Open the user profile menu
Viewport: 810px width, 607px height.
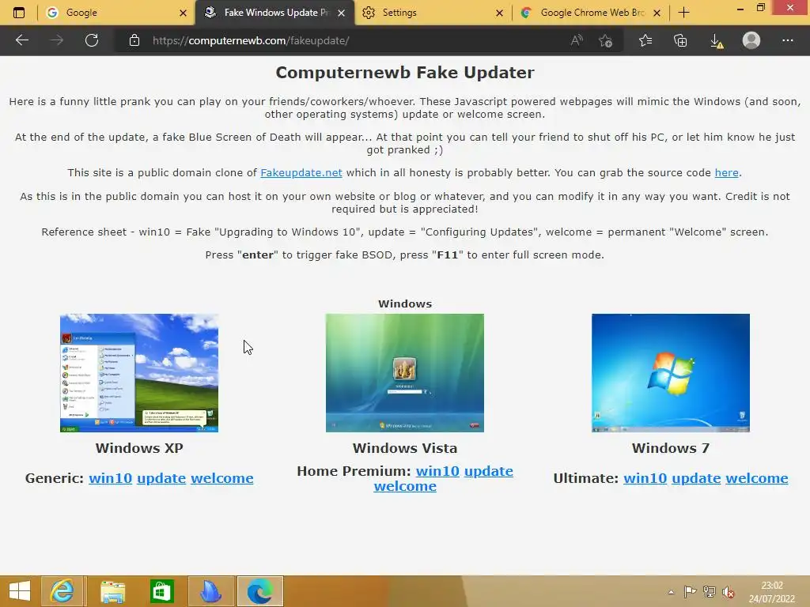coord(751,40)
